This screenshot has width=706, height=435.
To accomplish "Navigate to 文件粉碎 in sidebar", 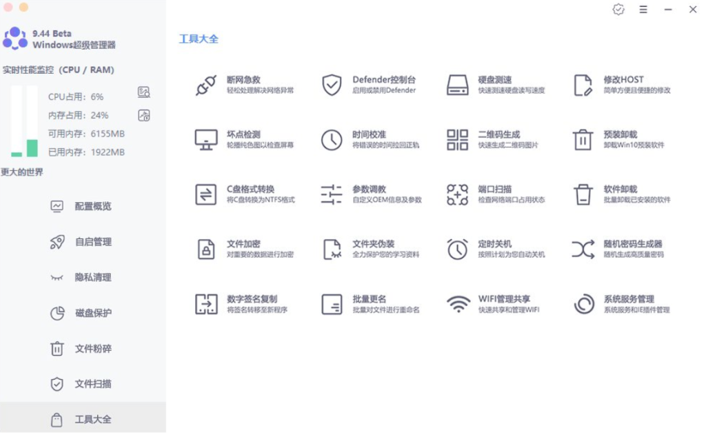I will coord(83,349).
